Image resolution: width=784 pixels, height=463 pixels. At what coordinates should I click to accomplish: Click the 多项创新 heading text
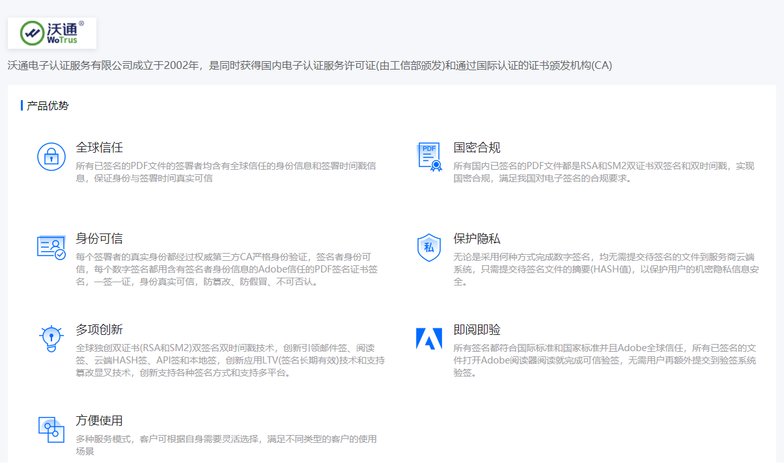[x=99, y=330]
